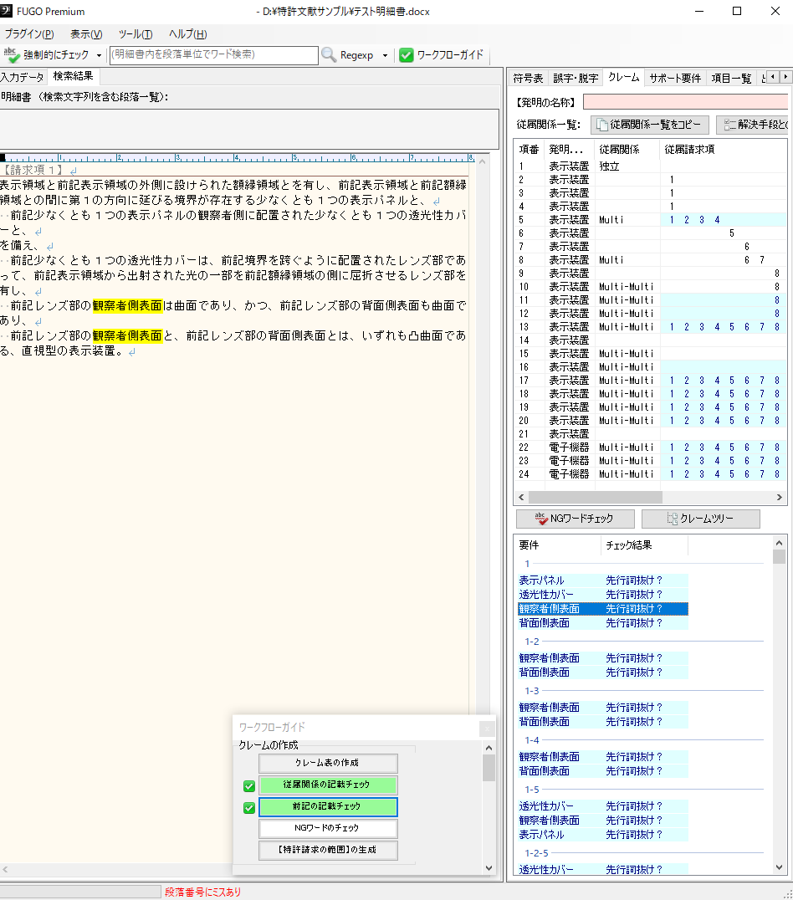793x900 pixels.
Task: Open dropdown arrow next to 強制的にチェック
Action: [x=100, y=55]
